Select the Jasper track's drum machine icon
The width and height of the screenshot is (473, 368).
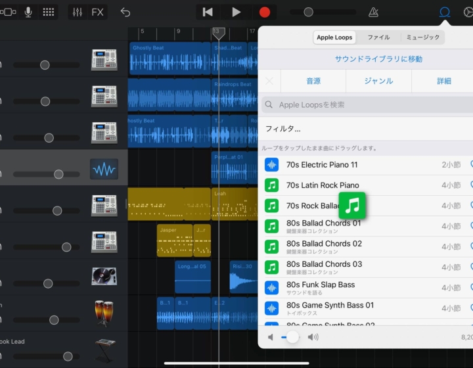[x=104, y=242]
